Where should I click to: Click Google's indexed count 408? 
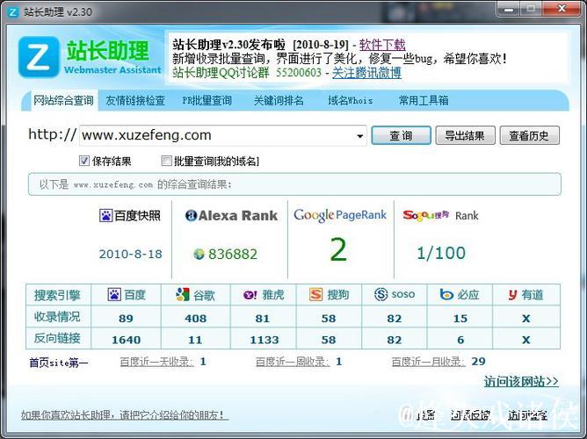tap(195, 318)
